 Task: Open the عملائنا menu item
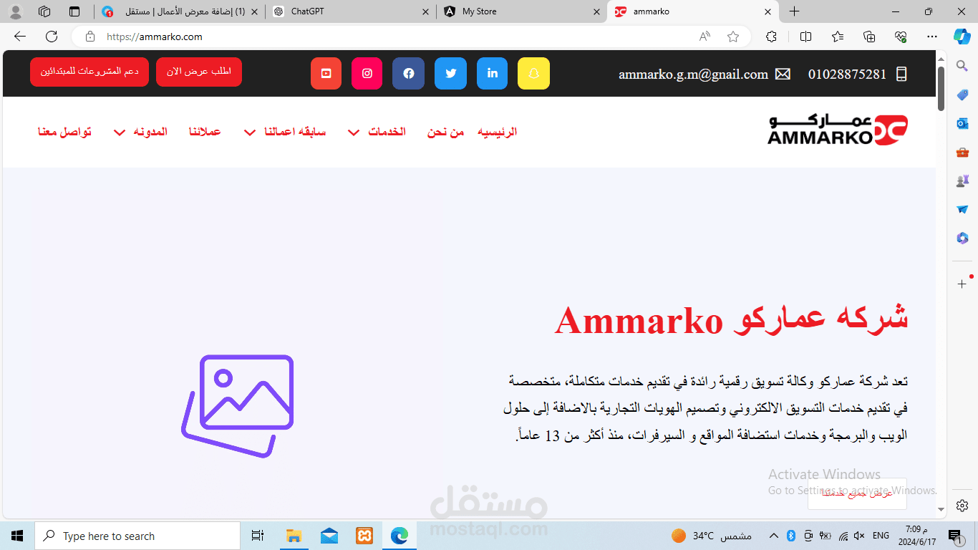click(x=205, y=132)
